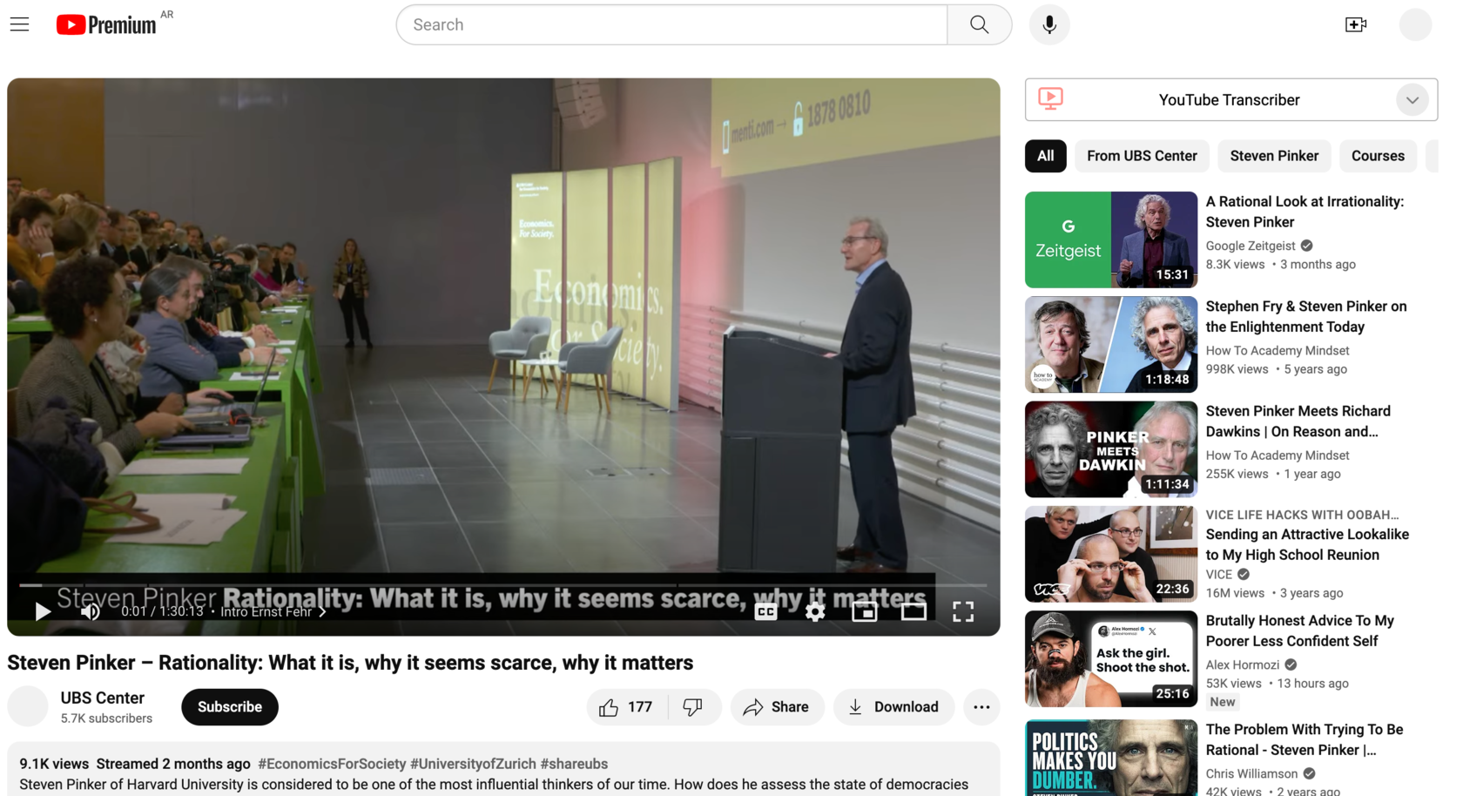This screenshot has width=1463, height=796.
Task: Click the Download button
Action: coord(893,707)
